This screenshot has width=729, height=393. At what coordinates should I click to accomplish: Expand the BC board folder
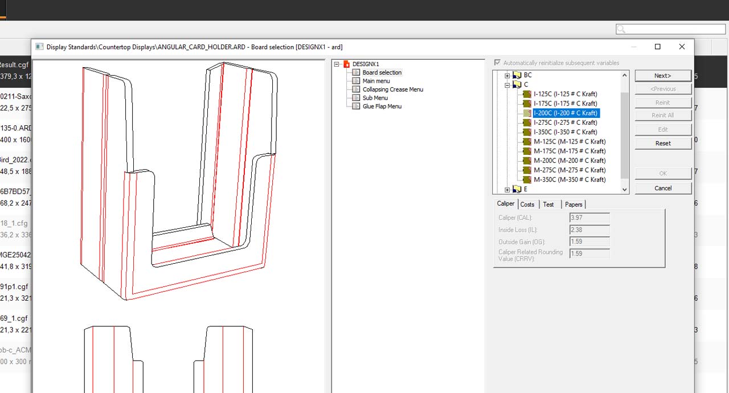pyautogui.click(x=507, y=75)
